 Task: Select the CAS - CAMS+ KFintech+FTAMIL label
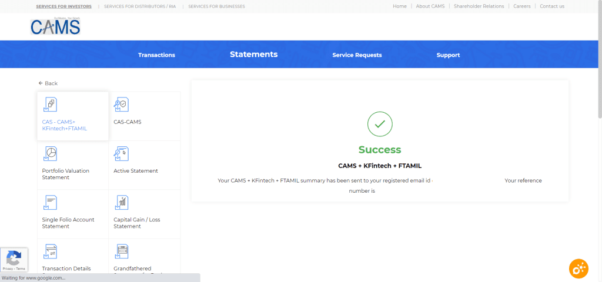click(x=65, y=125)
